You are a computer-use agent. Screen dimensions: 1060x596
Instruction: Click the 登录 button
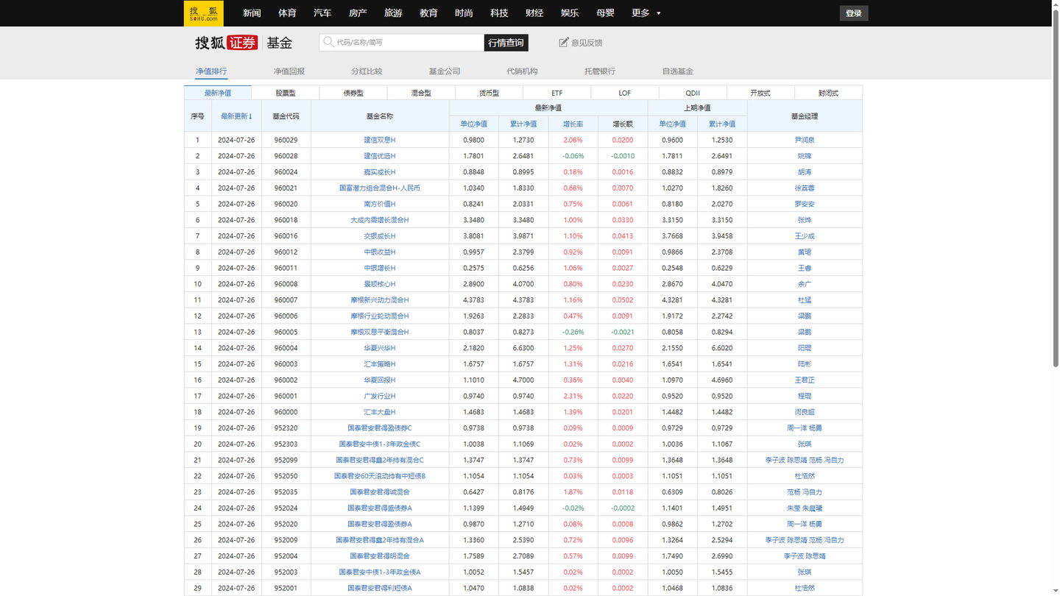(x=854, y=13)
